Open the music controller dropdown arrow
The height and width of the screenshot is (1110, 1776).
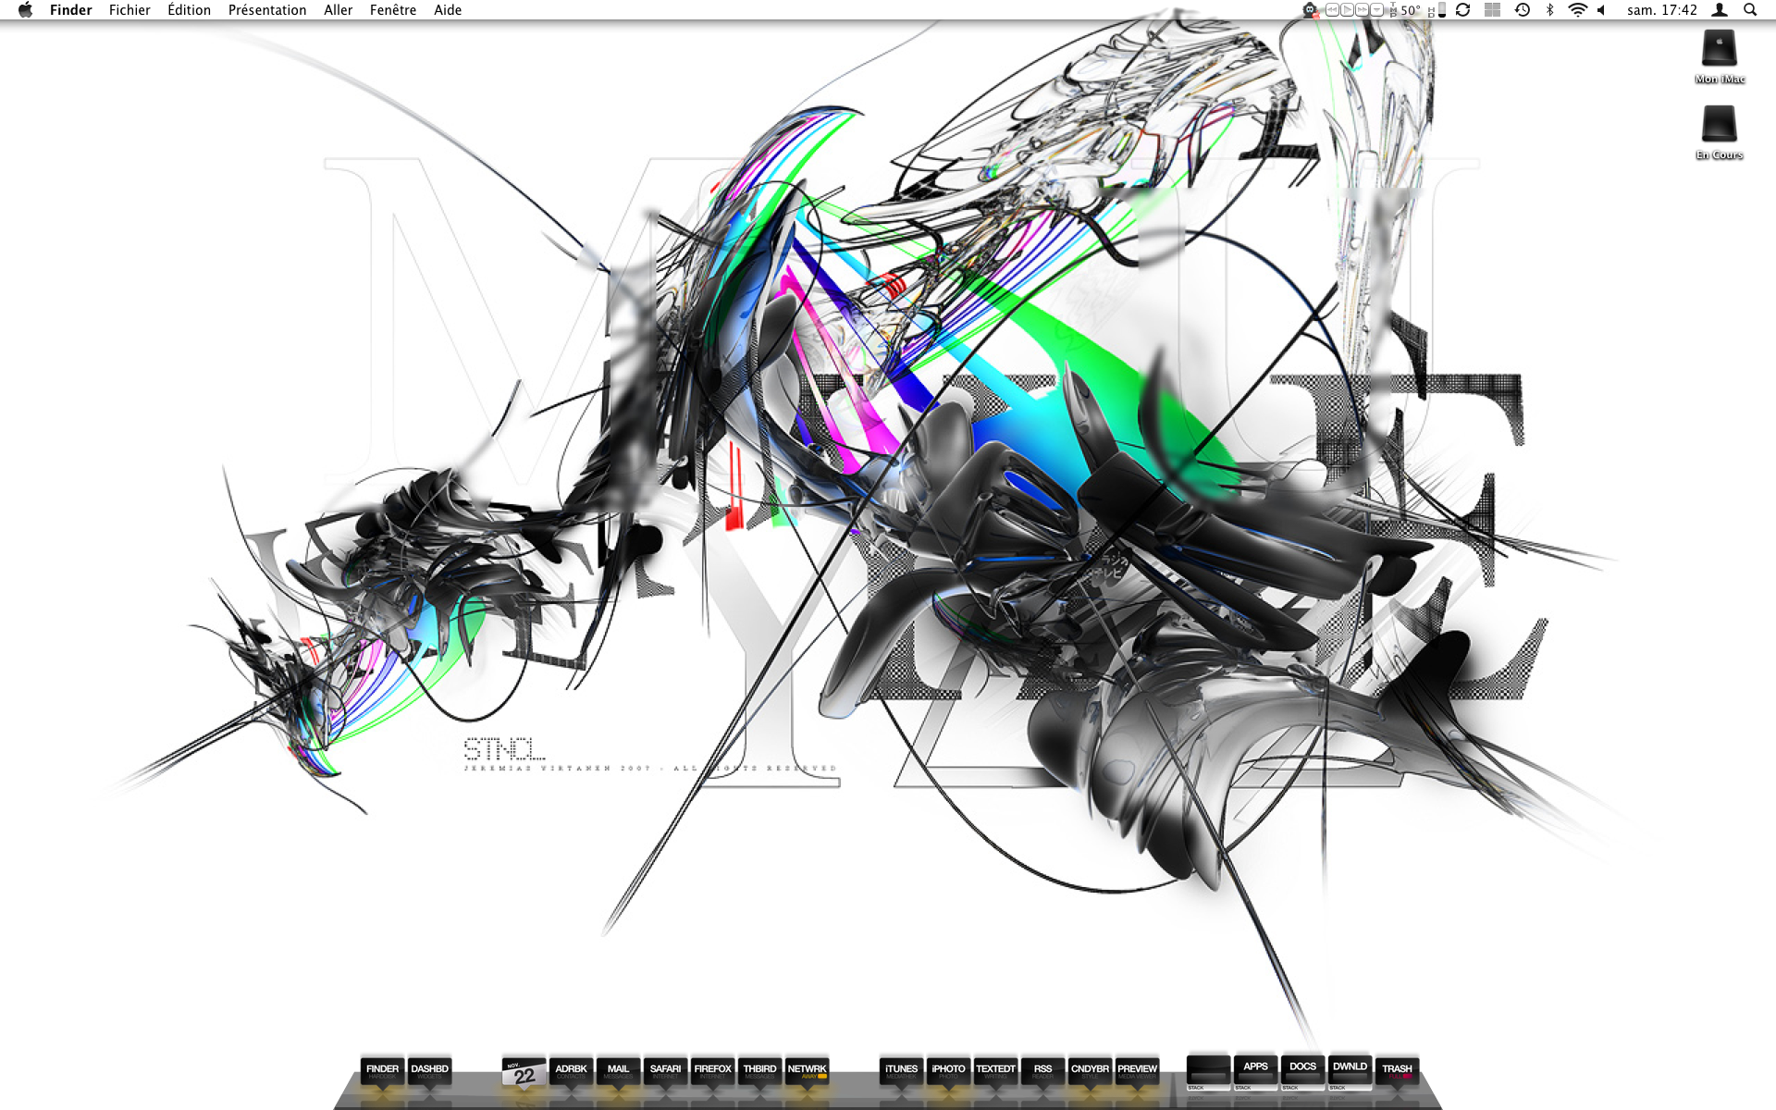[x=1376, y=10]
